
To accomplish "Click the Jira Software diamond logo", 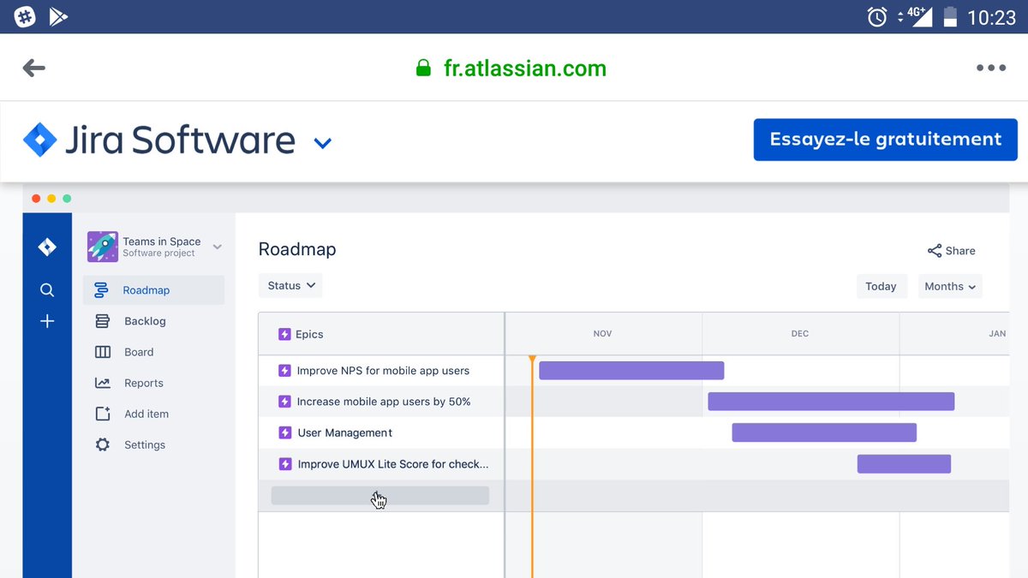I will coord(39,140).
